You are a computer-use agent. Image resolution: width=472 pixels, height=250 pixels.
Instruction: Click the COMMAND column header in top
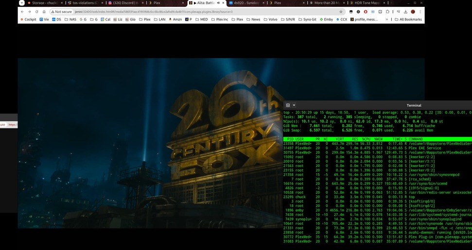[x=416, y=139]
